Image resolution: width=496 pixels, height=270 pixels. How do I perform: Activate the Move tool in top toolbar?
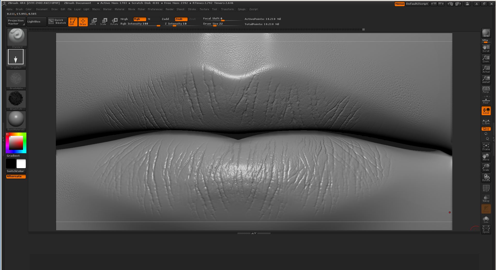pos(93,22)
